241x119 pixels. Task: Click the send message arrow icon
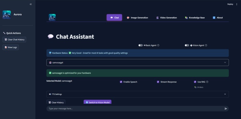226,109
